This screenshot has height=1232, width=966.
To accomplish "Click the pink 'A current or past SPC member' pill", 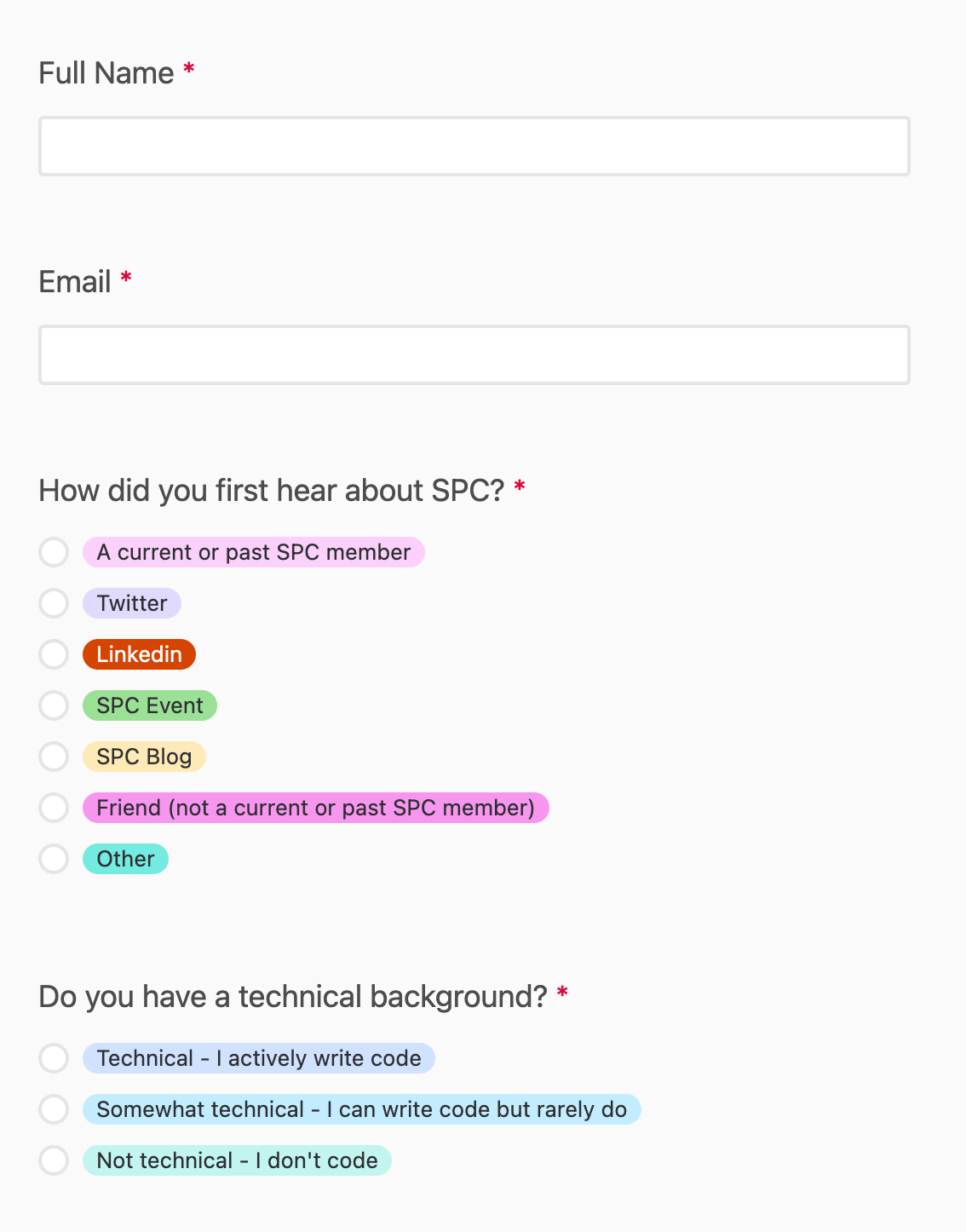I will [254, 552].
